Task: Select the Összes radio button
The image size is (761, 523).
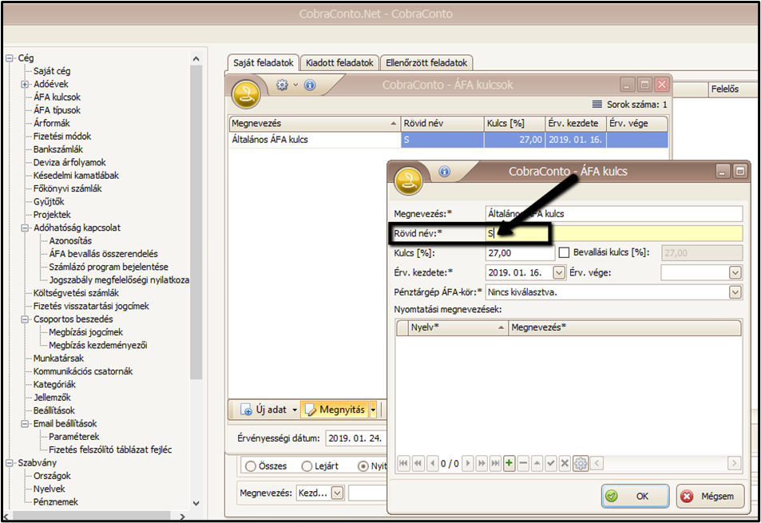Action: click(251, 466)
